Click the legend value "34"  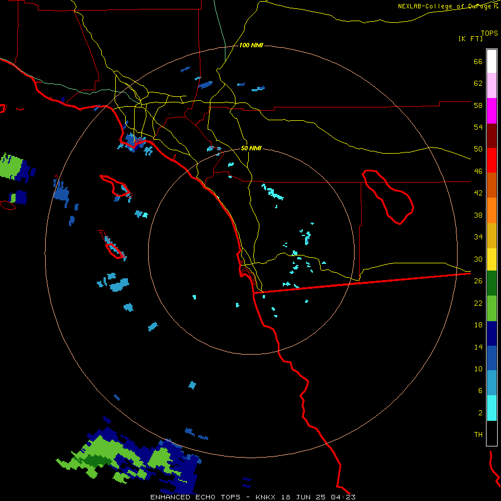point(478,237)
